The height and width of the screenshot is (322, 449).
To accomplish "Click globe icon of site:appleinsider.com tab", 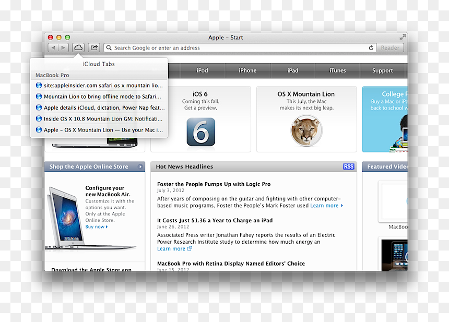I will click(x=39, y=85).
